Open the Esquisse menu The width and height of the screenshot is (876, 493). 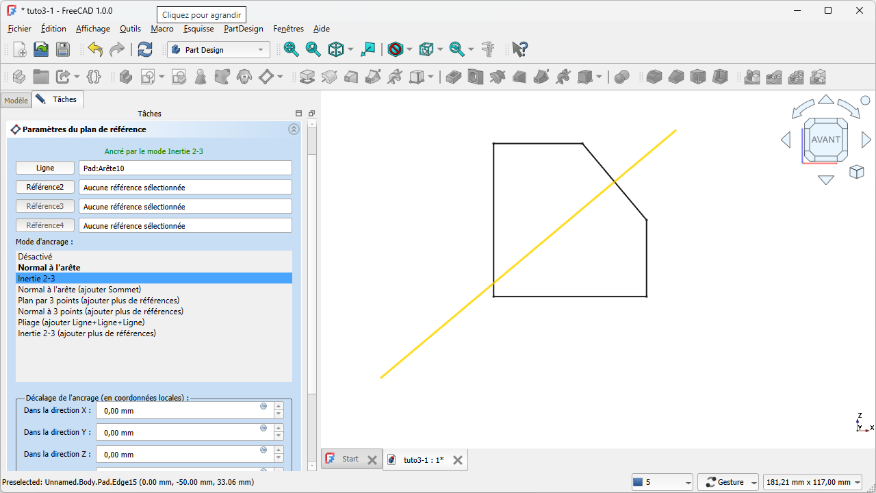click(x=198, y=29)
